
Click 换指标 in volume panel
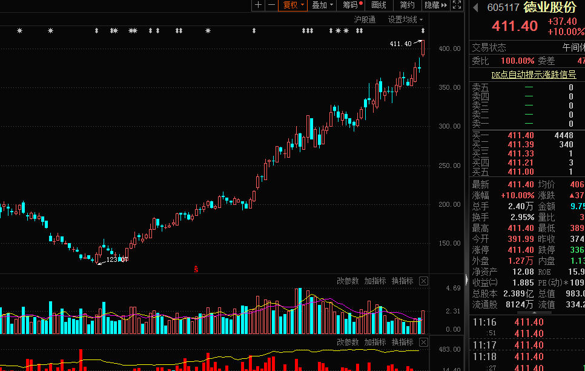coord(402,281)
